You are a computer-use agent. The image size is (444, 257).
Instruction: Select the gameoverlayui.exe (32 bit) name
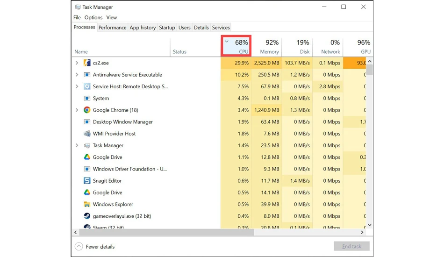tap(122, 216)
